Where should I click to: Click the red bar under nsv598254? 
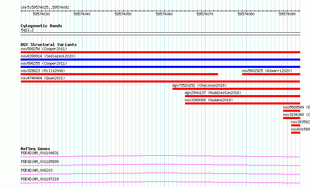coord(160,52)
